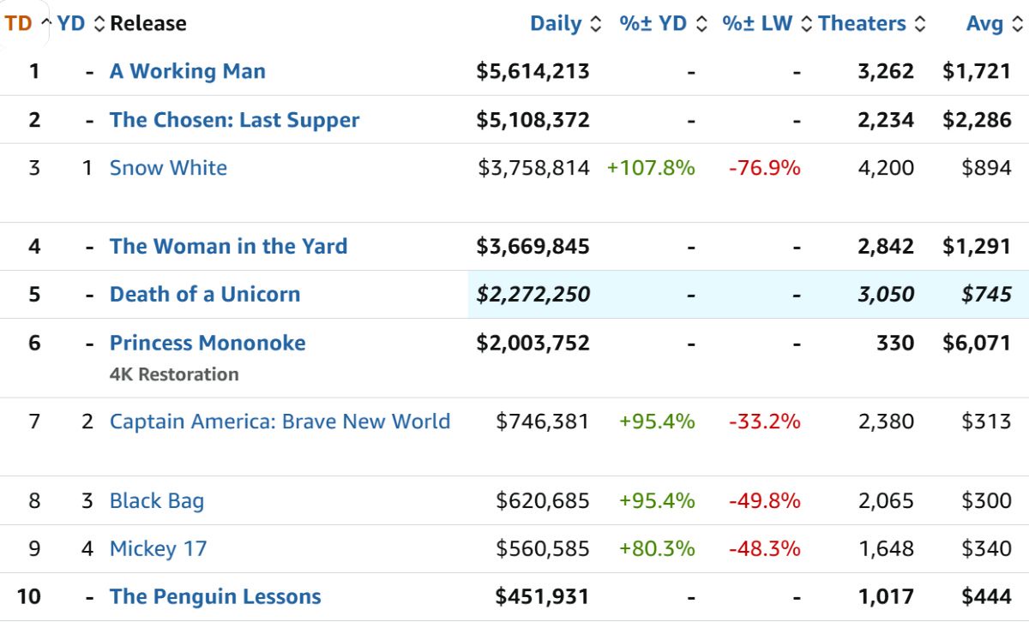Open The Penguin Lessons release link
The height and width of the screenshot is (622, 1029).
[x=215, y=597]
